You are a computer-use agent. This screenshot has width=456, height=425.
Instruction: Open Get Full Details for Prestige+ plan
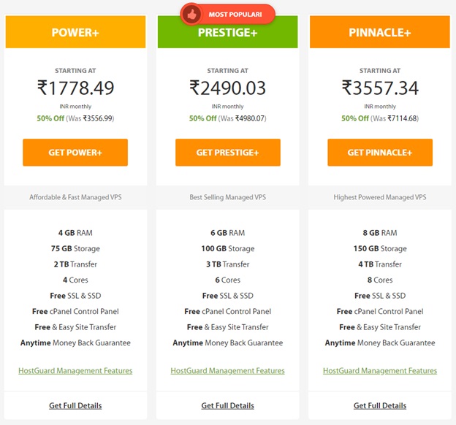228,405
